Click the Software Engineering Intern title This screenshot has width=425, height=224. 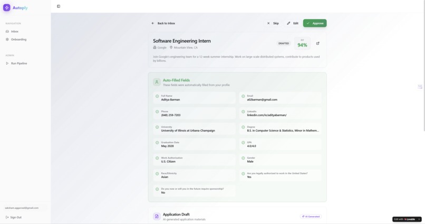point(182,41)
